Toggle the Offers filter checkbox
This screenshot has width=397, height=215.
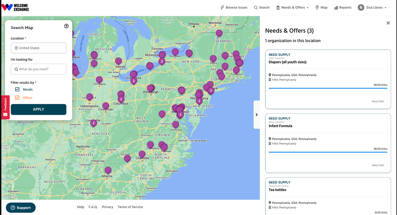[17, 98]
